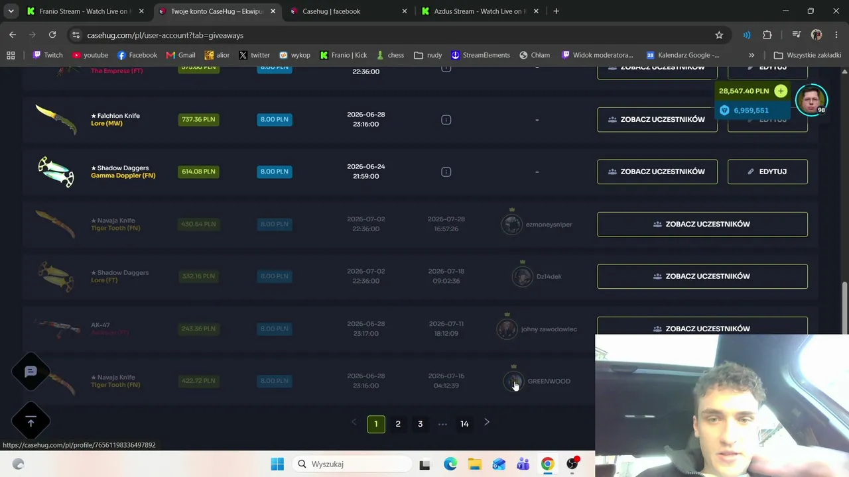849x477 pixels.
Task: Go to the next giveaways page arrow
Action: (x=487, y=422)
